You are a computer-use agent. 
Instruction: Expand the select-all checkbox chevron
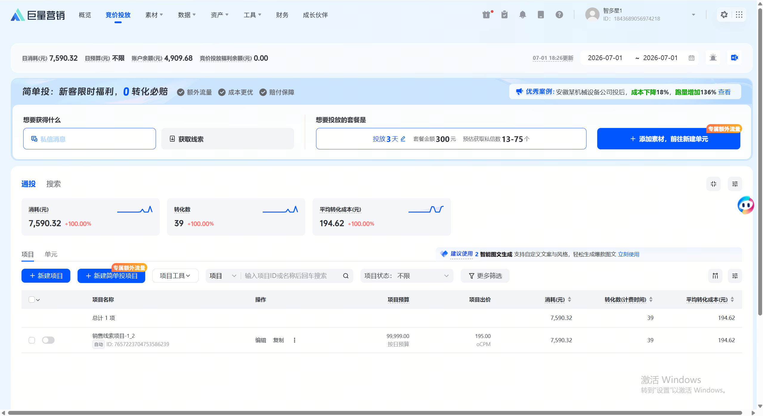click(38, 300)
